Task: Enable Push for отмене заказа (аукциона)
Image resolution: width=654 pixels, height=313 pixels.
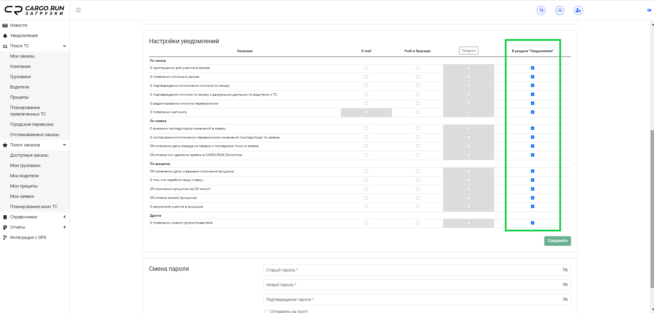Action: (x=418, y=198)
